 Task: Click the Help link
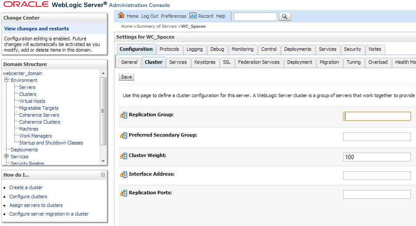click(220, 16)
